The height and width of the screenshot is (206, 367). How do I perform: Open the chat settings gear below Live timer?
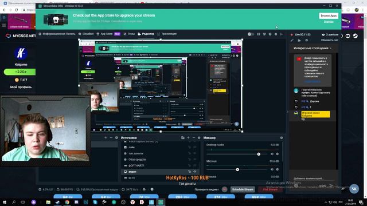(x=307, y=40)
